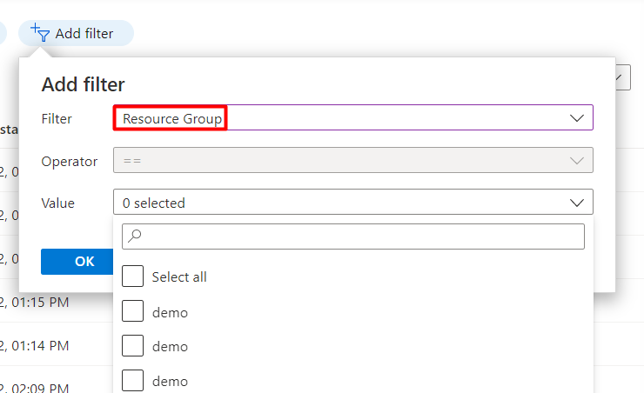The height and width of the screenshot is (393, 644).
Task: Click the Add filter pill label
Action: [84, 34]
